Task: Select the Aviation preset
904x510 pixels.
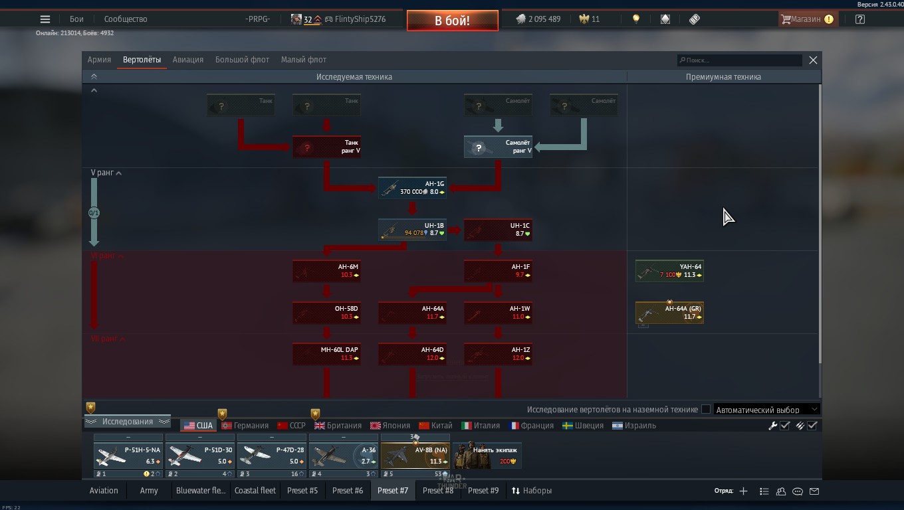Action: pos(104,491)
